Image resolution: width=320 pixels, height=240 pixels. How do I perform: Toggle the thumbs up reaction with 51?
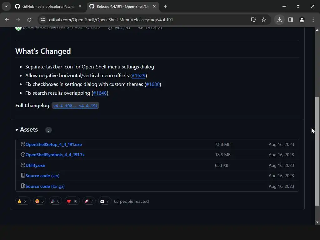coord(23,201)
